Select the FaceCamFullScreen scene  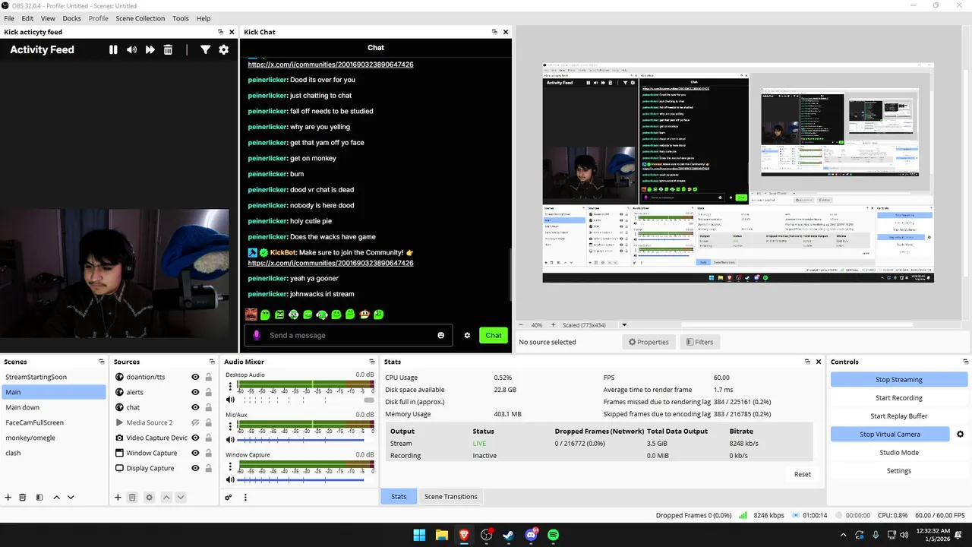[x=53, y=422]
